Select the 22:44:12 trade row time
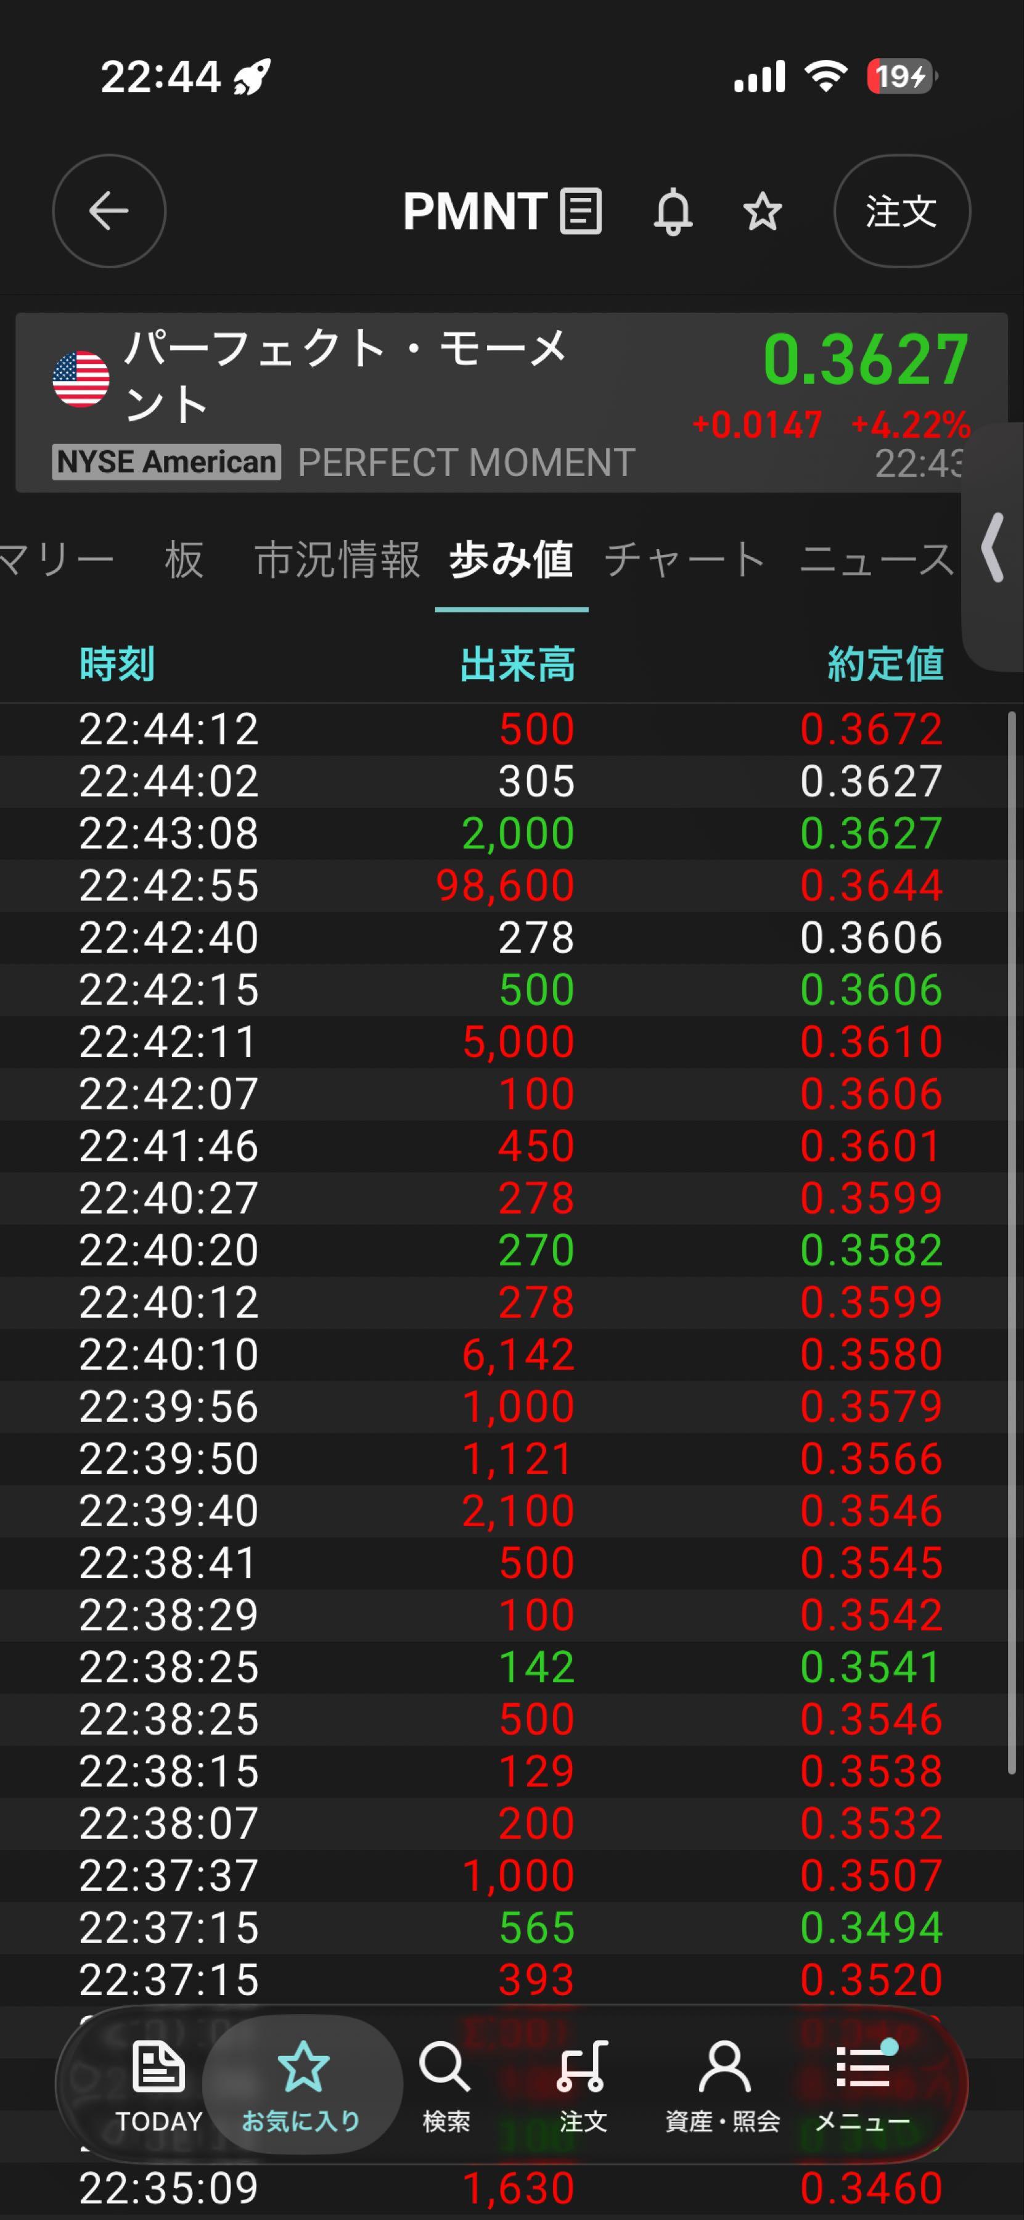Viewport: 1024px width, 2220px height. coord(169,729)
